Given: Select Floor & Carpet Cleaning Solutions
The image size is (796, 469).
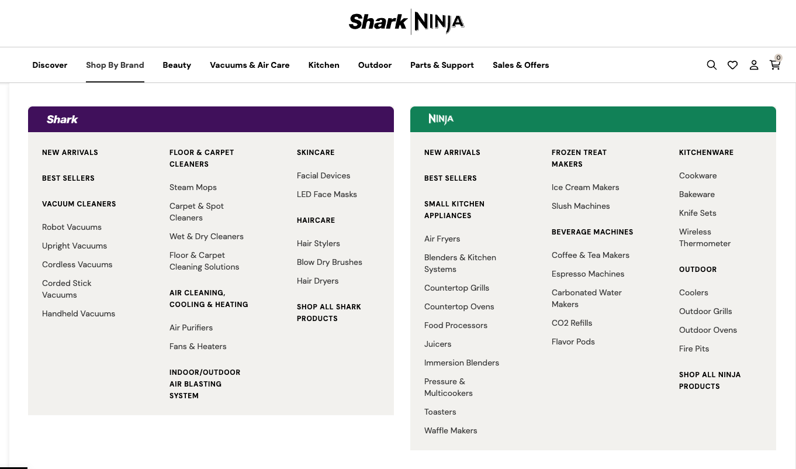Looking at the screenshot, I should click(x=204, y=261).
